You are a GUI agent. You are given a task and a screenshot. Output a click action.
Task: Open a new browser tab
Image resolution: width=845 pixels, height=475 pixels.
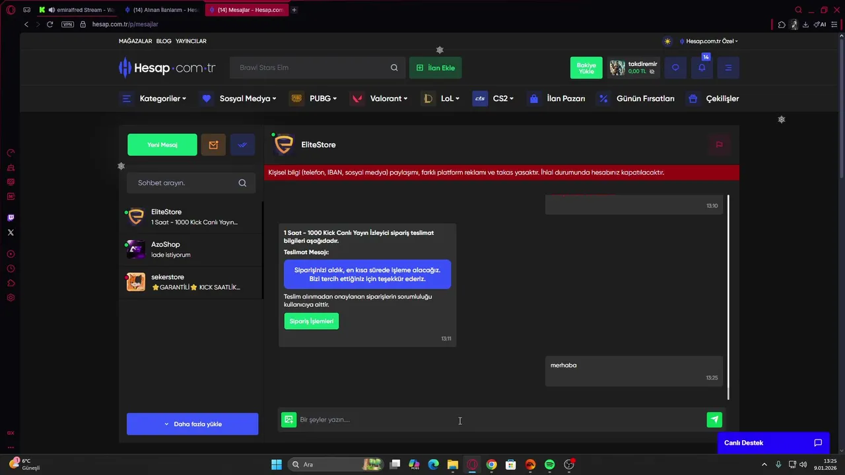point(294,10)
